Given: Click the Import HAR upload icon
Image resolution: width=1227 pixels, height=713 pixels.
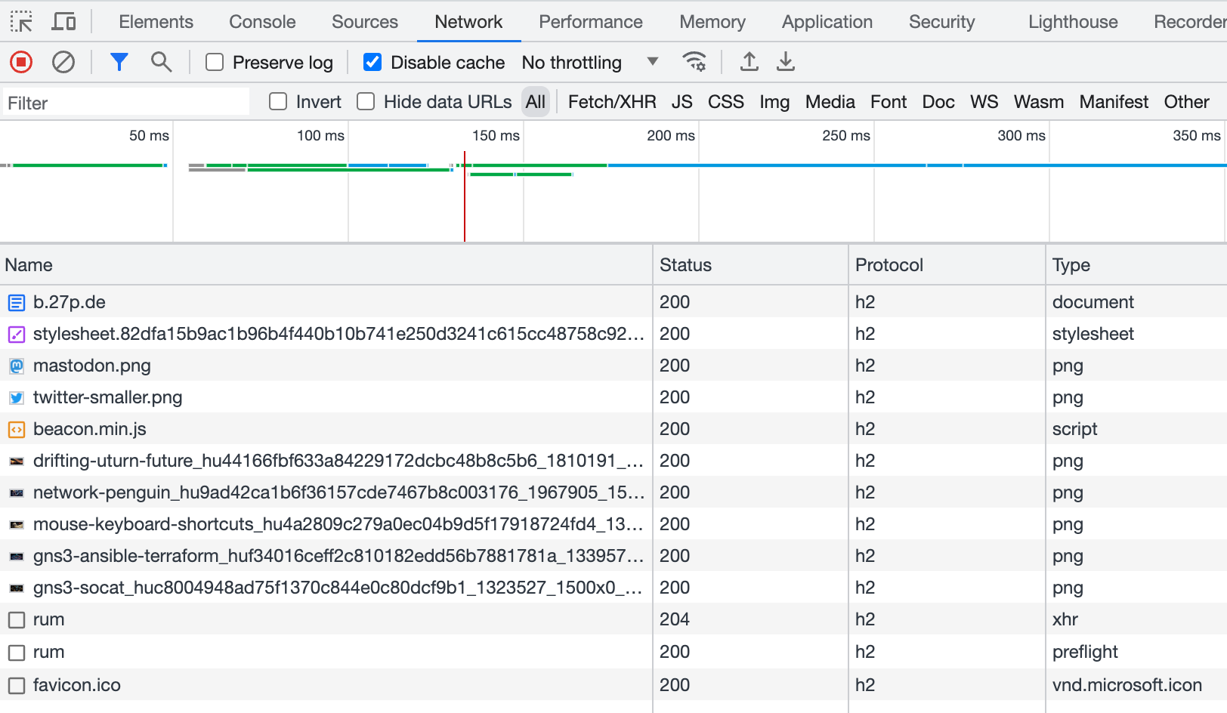Looking at the screenshot, I should [x=749, y=62].
